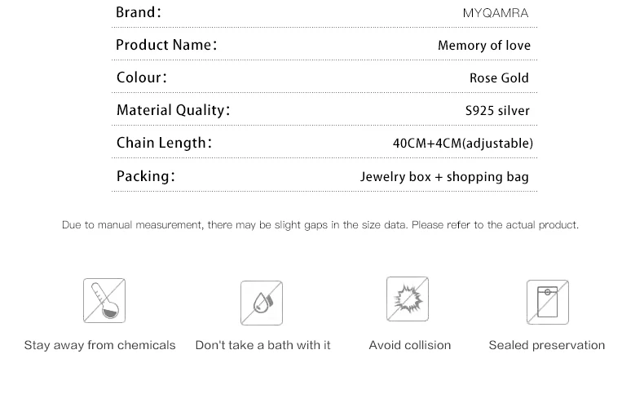Click the 'Avoid collision' caption text

point(410,345)
